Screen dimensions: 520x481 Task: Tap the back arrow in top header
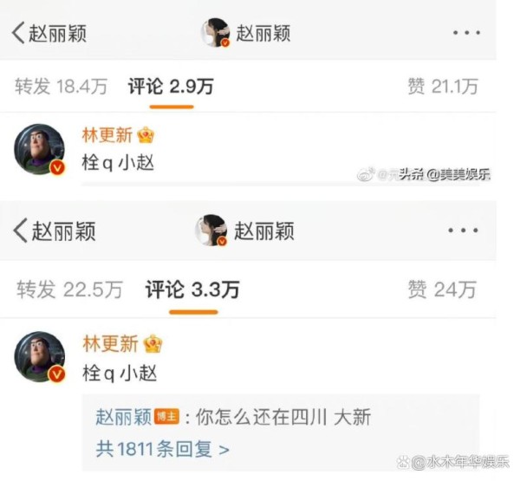[x=18, y=33]
